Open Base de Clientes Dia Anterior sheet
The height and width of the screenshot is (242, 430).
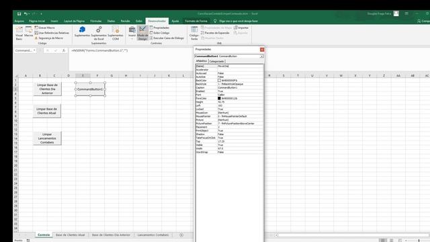[x=111, y=235]
